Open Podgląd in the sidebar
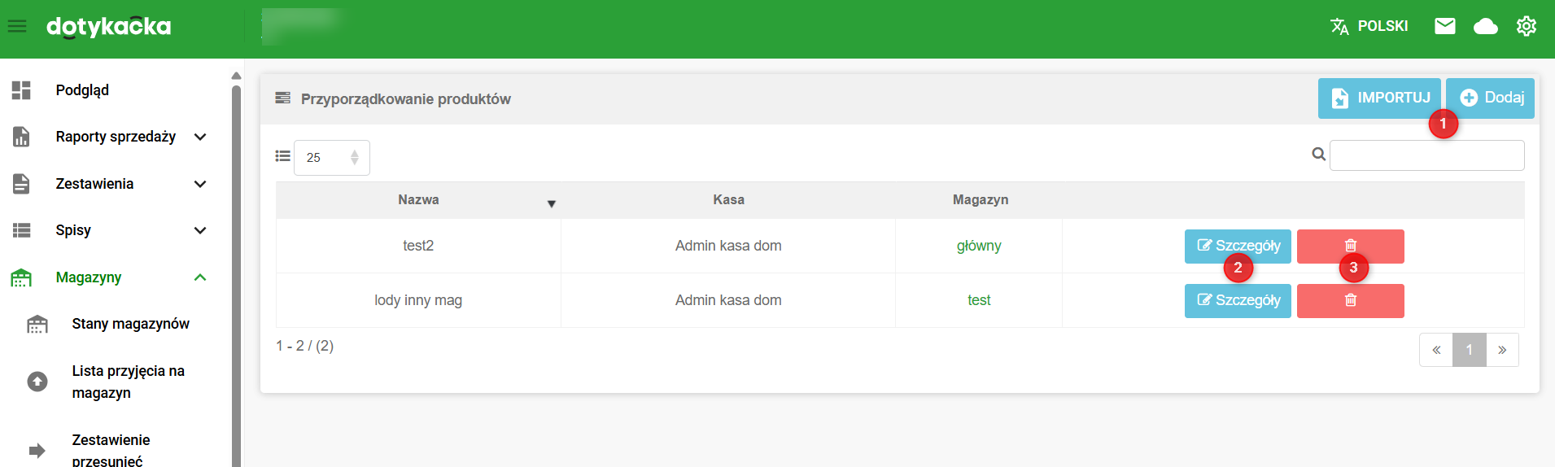This screenshot has height=467, width=1555. 82,90
